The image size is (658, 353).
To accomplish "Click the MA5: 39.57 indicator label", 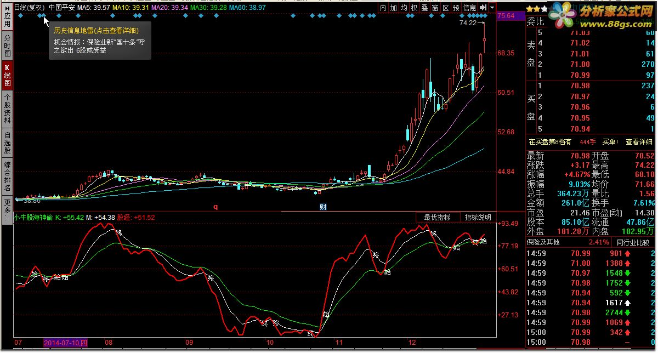I will pos(93,8).
